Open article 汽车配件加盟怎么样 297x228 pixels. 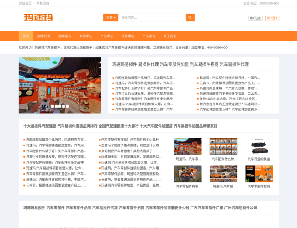pyautogui.click(x=230, y=109)
